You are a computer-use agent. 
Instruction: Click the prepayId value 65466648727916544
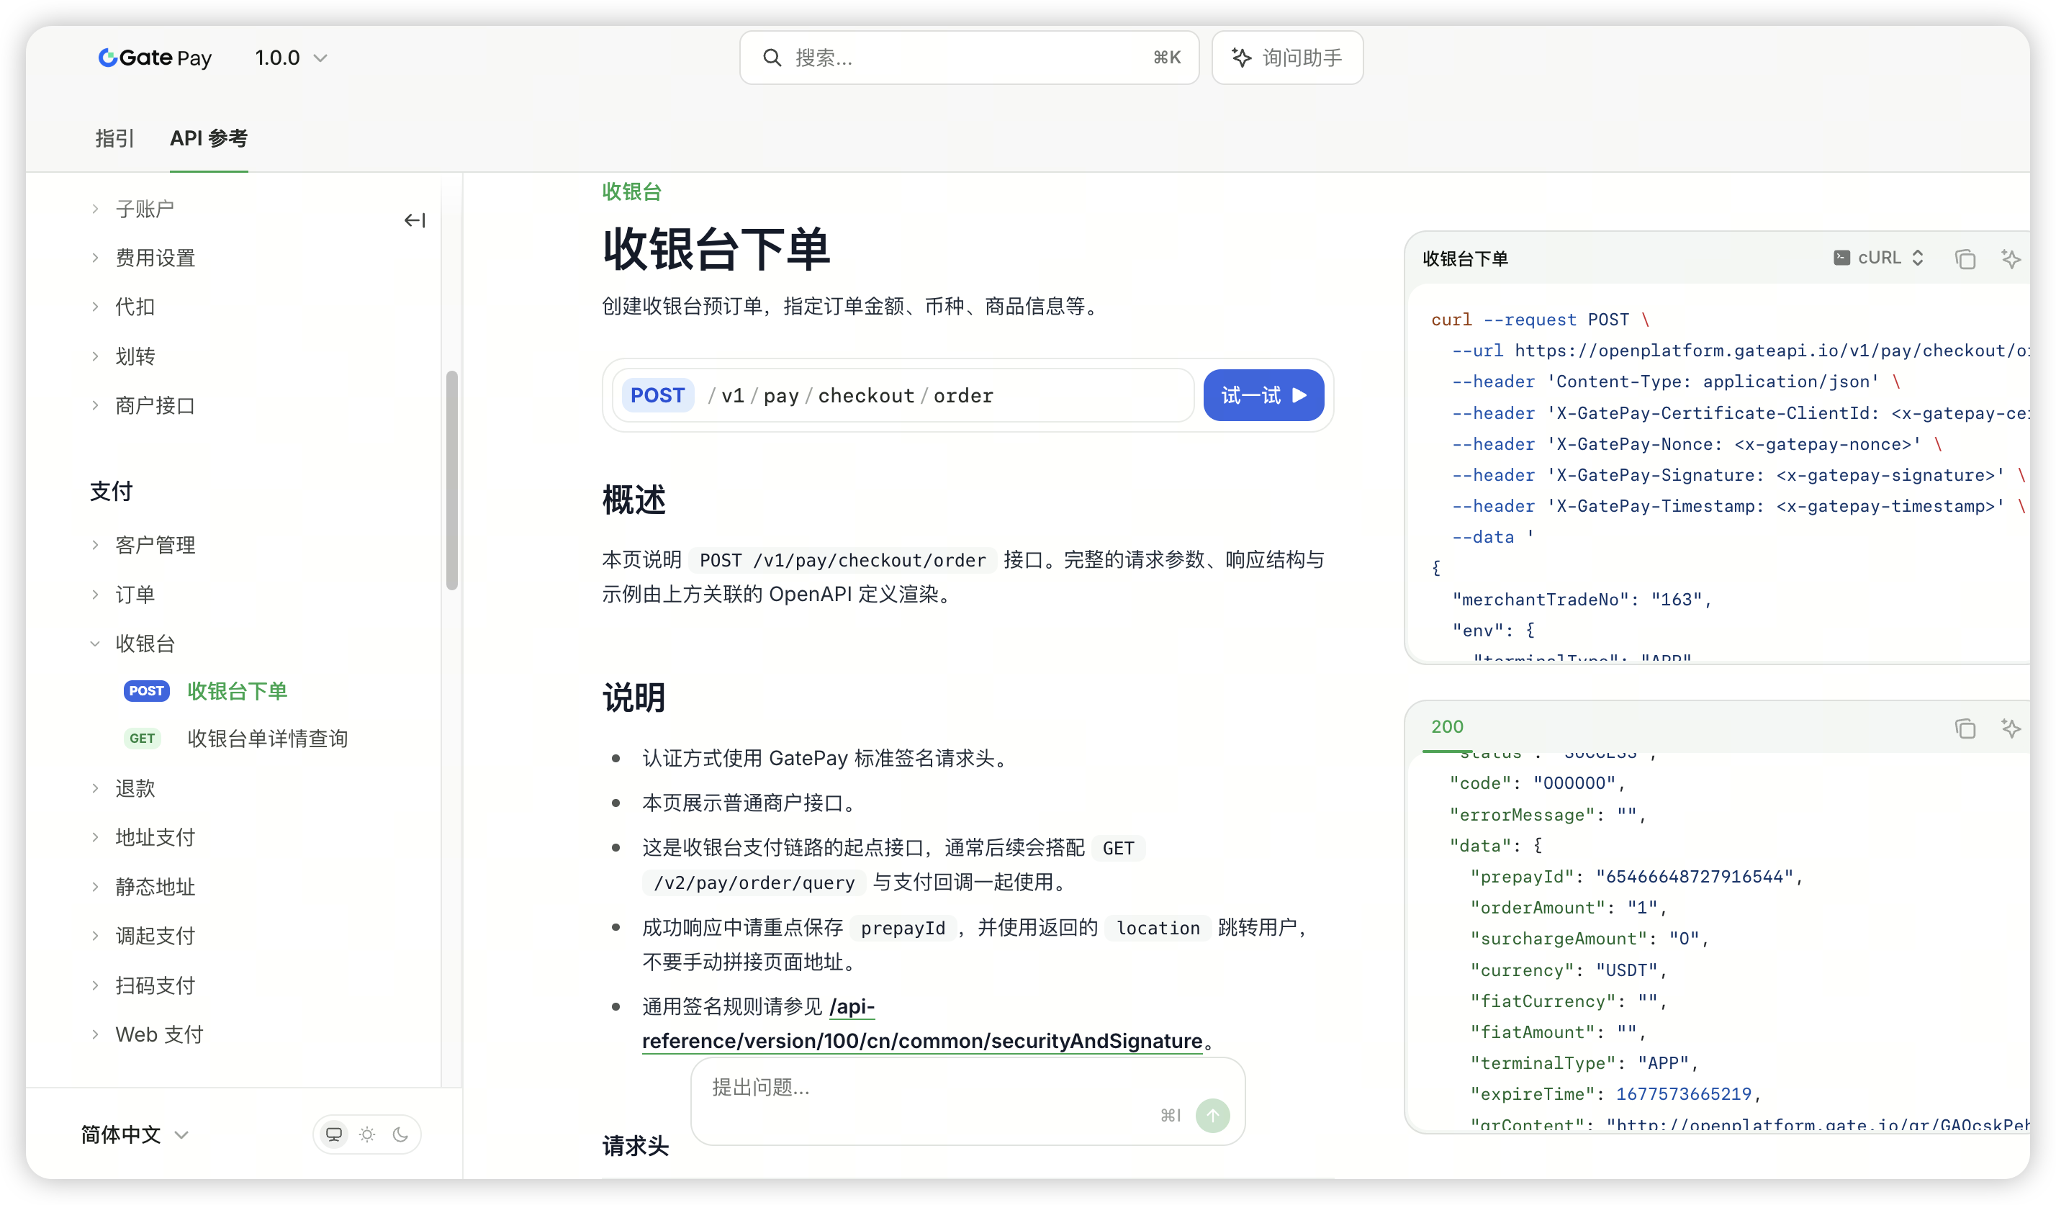click(1695, 877)
